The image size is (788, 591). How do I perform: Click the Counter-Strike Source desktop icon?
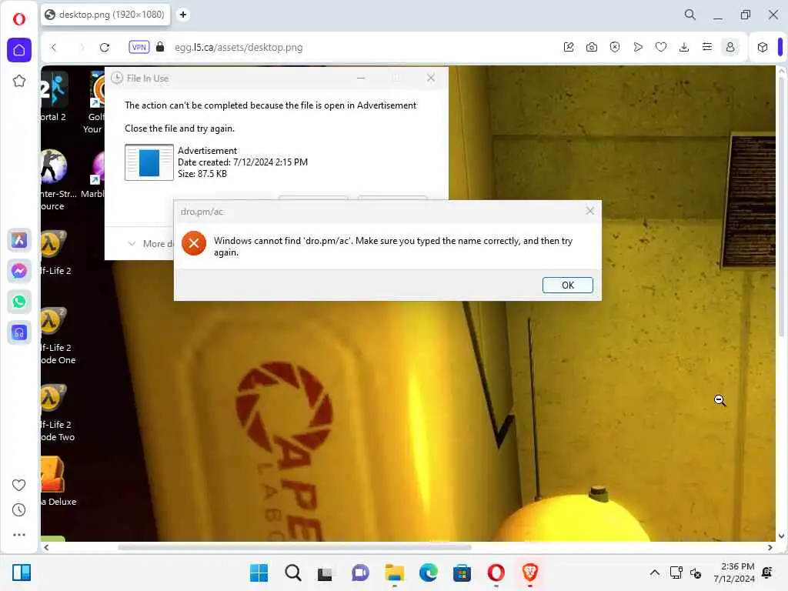pos(56,180)
